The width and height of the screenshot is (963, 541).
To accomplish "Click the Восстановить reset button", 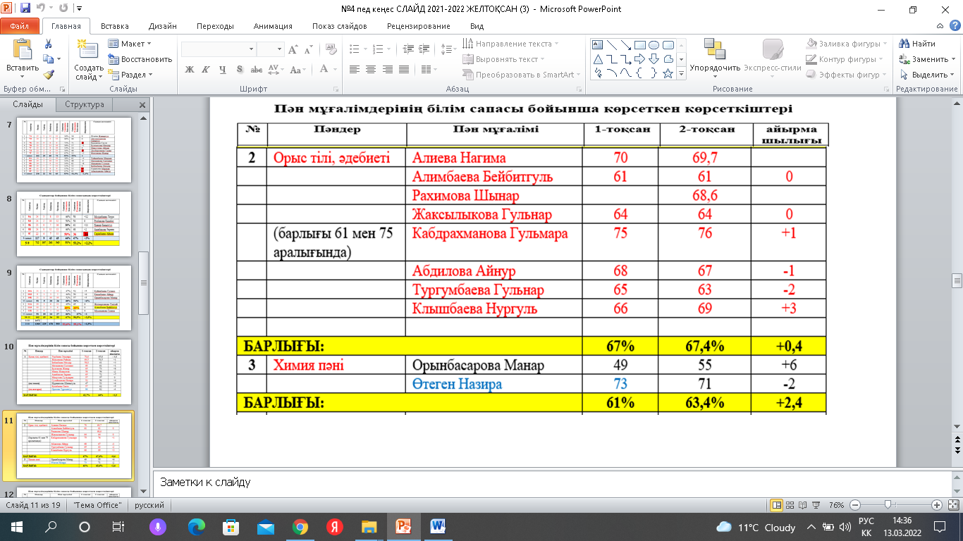I will 140,59.
